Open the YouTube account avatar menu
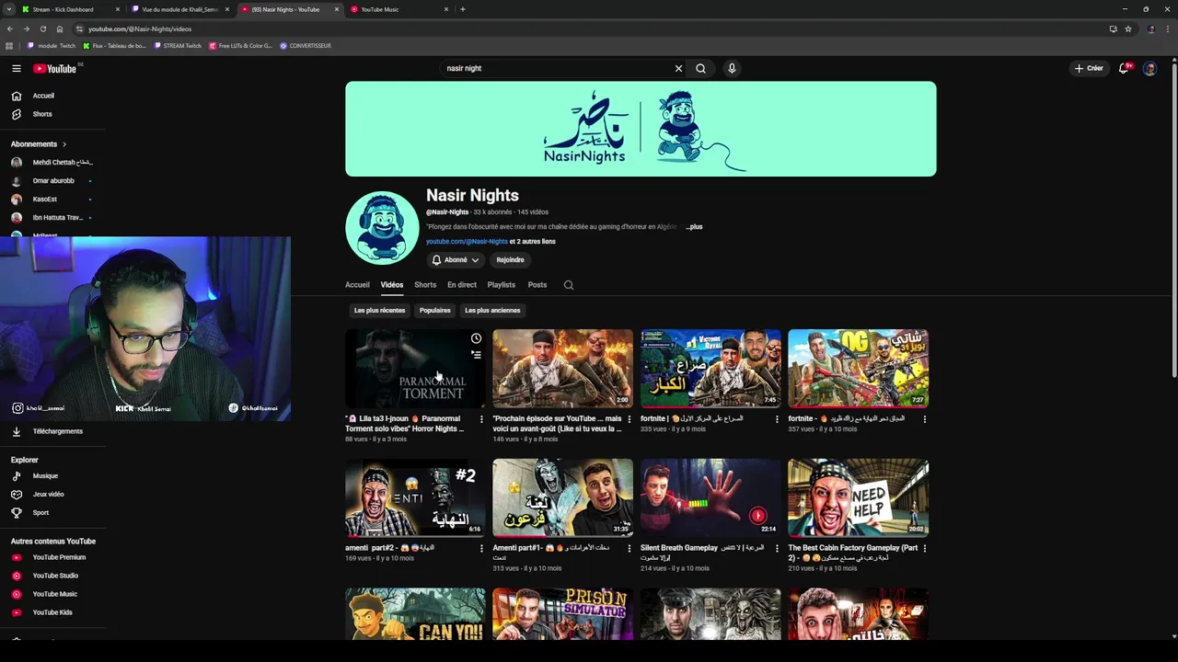Viewport: 1178px width, 662px height. pyautogui.click(x=1149, y=68)
